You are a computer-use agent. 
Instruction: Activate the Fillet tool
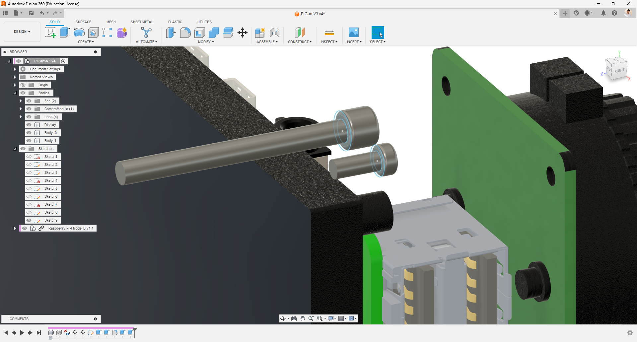click(185, 33)
